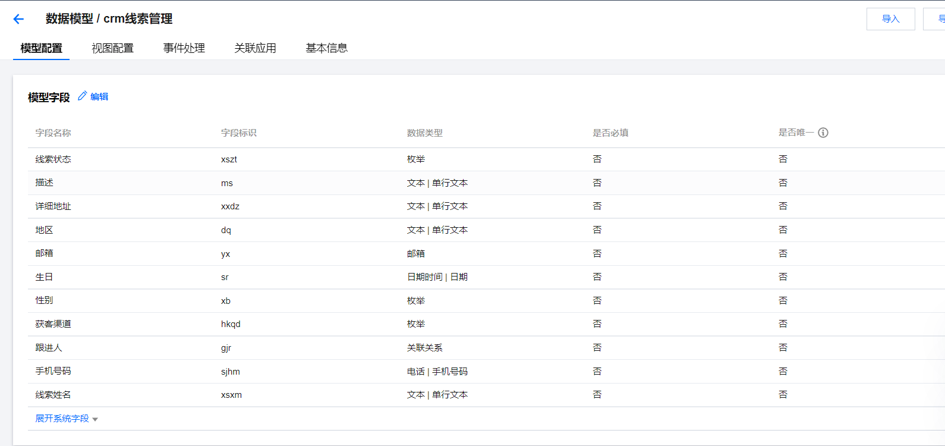This screenshot has height=446, width=945.
Task: Click 是否唯一 value 否 in 线索姓名 row
Action: (783, 395)
